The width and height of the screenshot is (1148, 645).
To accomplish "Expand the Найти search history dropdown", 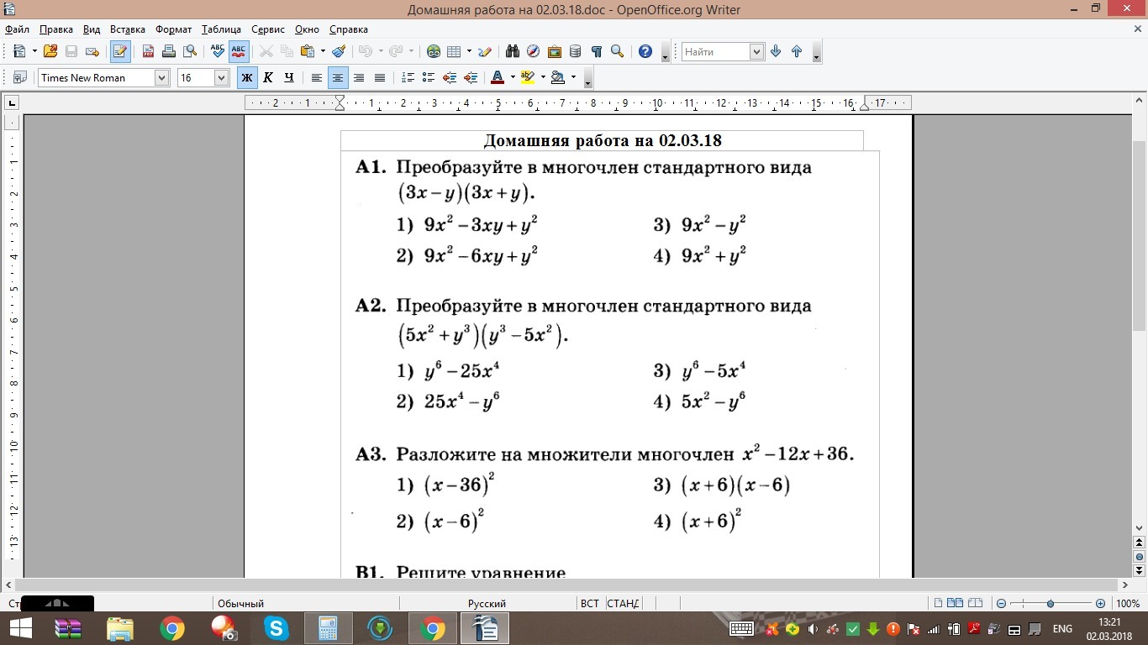I will 756,51.
